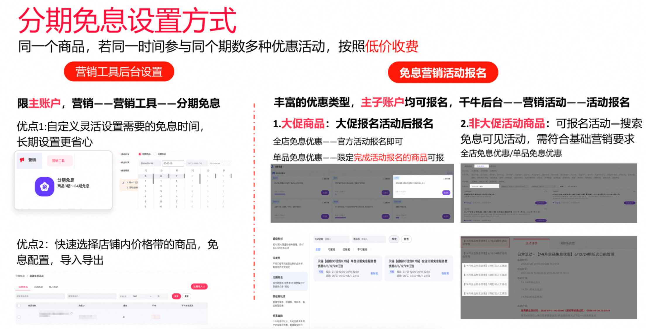Select 【7-9月单品免息优惠】3期打底人工清退 item

[x=485, y=275]
